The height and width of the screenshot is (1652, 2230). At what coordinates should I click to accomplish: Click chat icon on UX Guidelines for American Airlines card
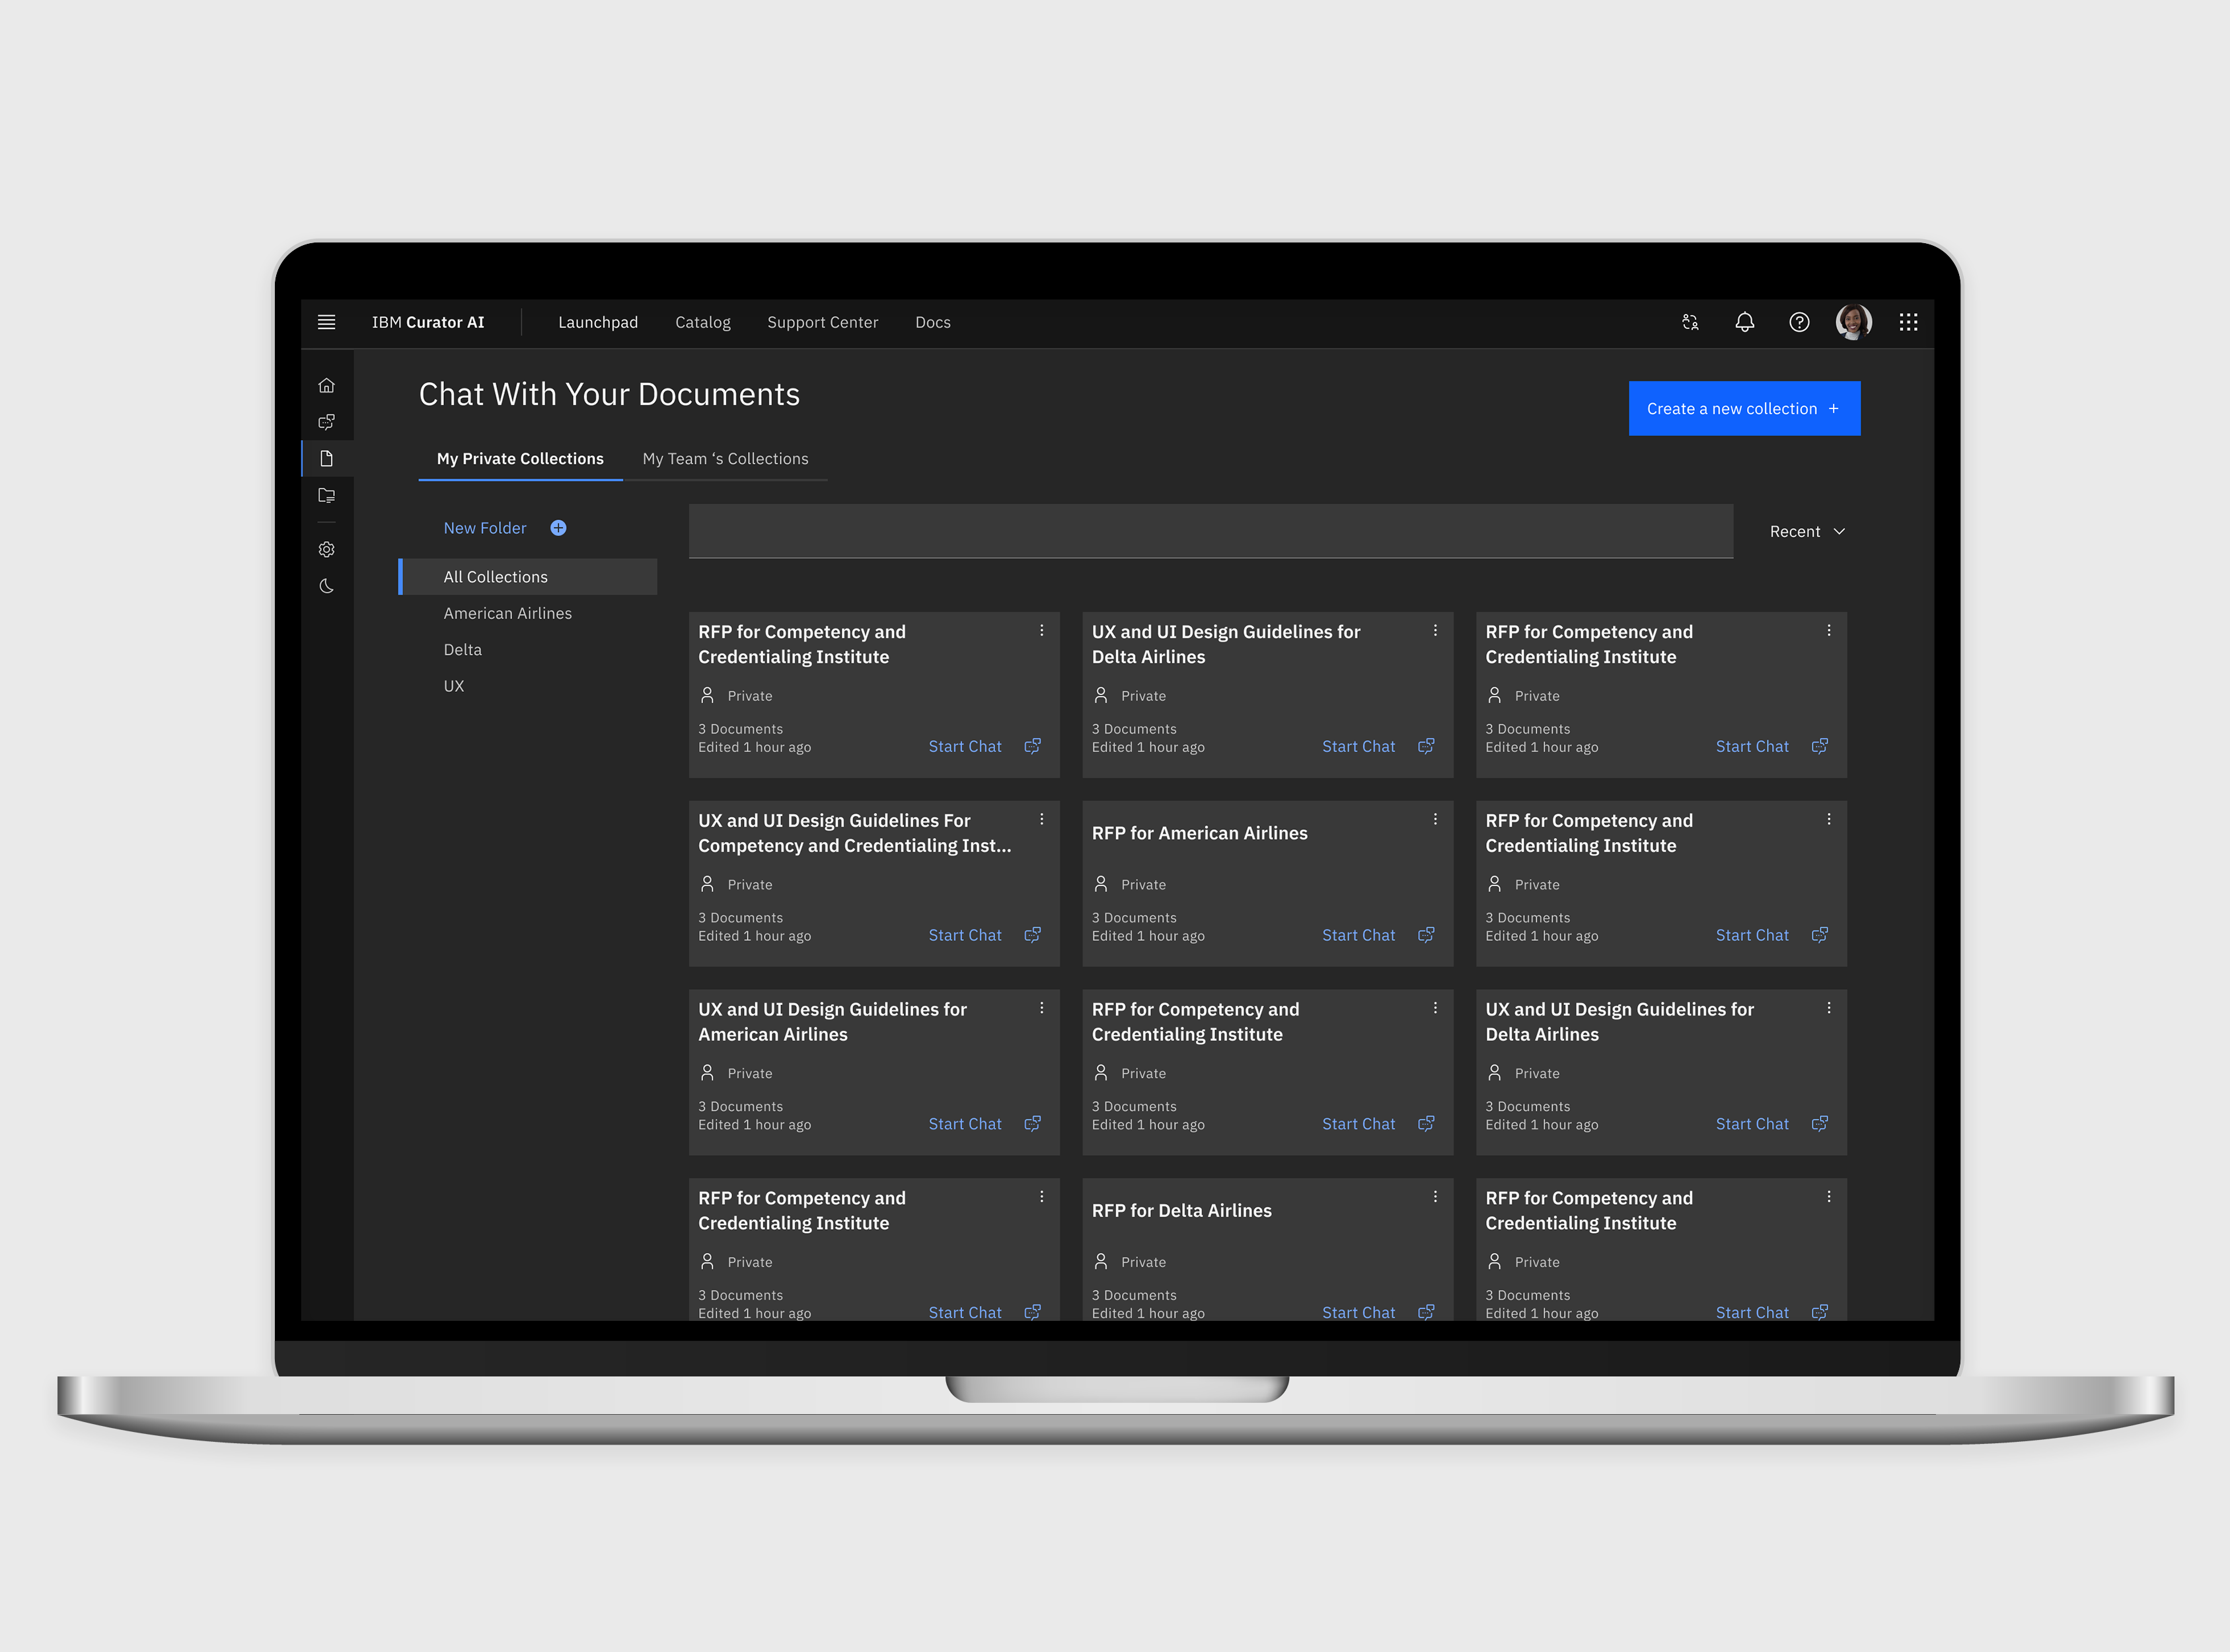coord(1032,1124)
